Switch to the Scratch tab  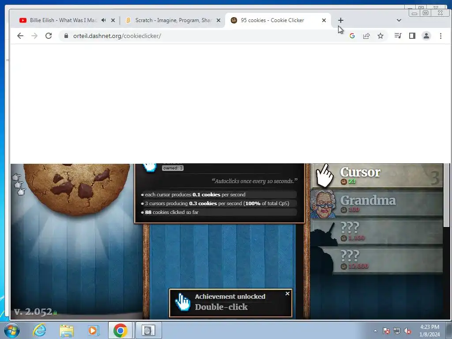click(x=173, y=20)
